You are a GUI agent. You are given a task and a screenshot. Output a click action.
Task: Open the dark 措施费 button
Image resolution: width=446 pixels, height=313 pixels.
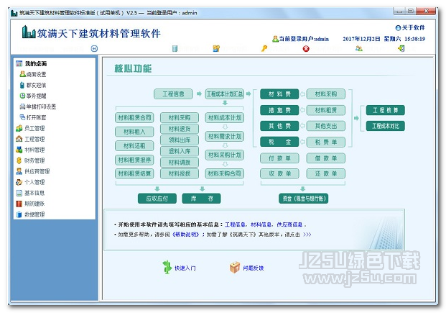pyautogui.click(x=279, y=110)
